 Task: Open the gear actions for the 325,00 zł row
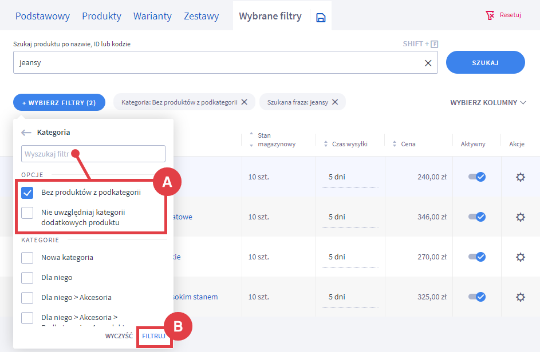[x=521, y=297]
